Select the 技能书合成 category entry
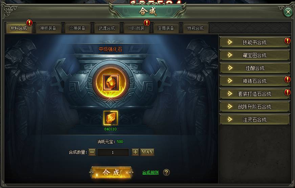Screen dimensions: 295x188 pyautogui.click(x=255, y=42)
